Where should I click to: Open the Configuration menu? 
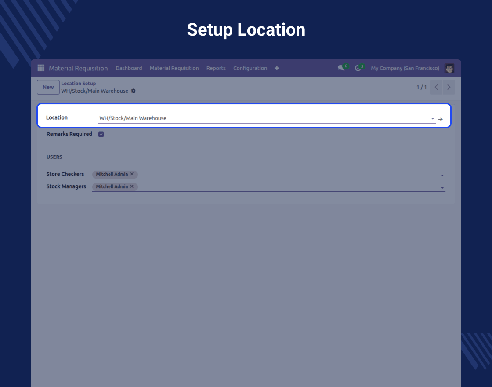pos(250,68)
